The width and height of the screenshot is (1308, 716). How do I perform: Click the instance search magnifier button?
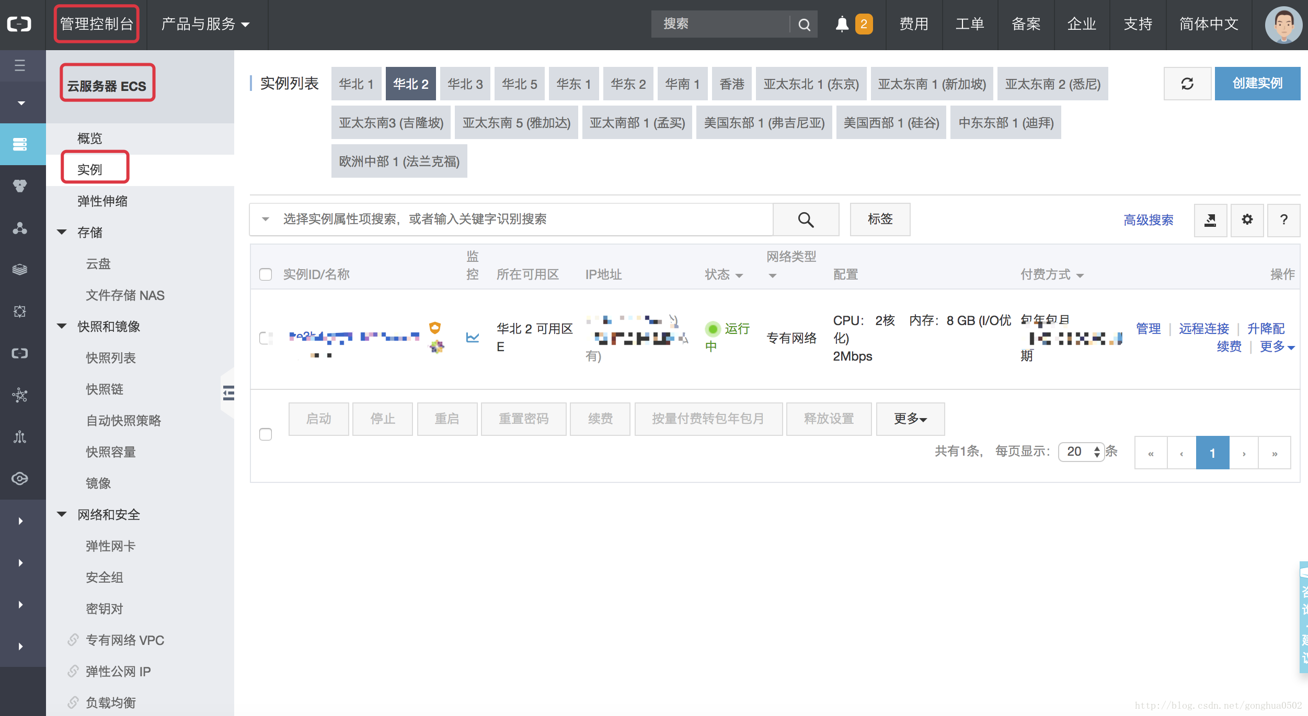[x=806, y=220]
